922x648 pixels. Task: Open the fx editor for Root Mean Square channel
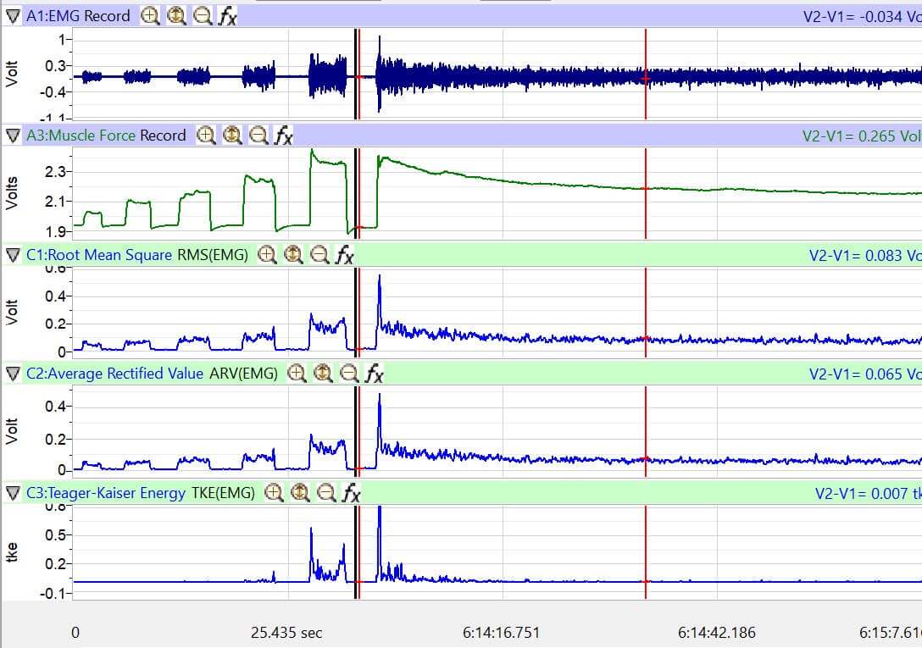(344, 256)
